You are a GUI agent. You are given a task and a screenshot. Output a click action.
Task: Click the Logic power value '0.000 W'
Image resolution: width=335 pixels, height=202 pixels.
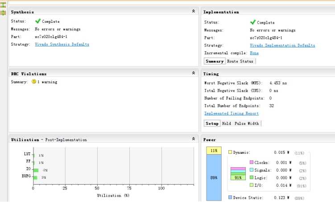click(284, 177)
